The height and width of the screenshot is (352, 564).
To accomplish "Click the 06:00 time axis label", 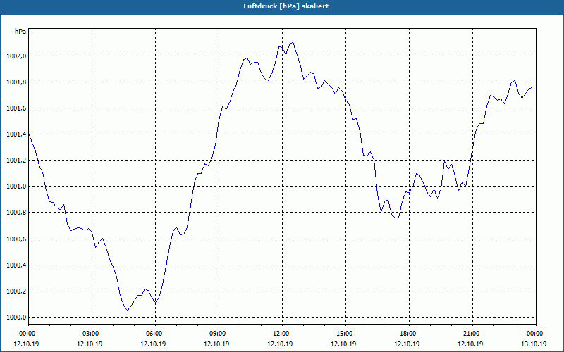I will click(x=155, y=334).
